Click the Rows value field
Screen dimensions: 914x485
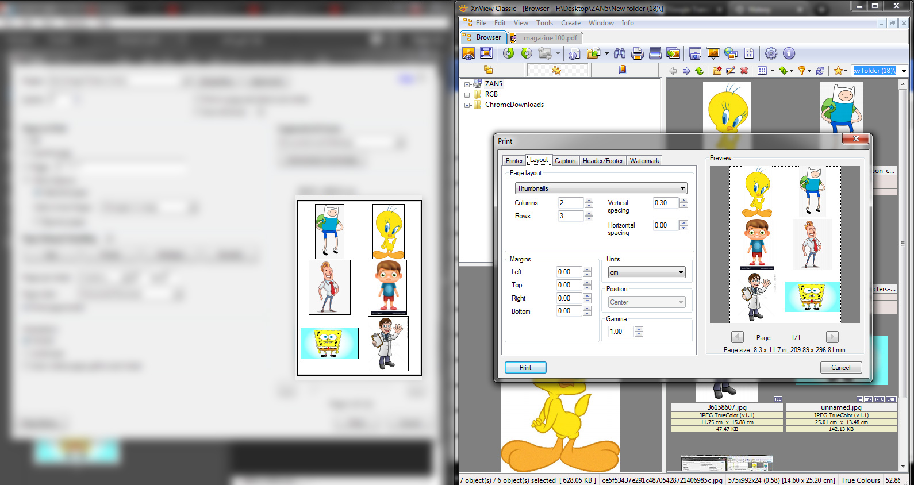571,216
